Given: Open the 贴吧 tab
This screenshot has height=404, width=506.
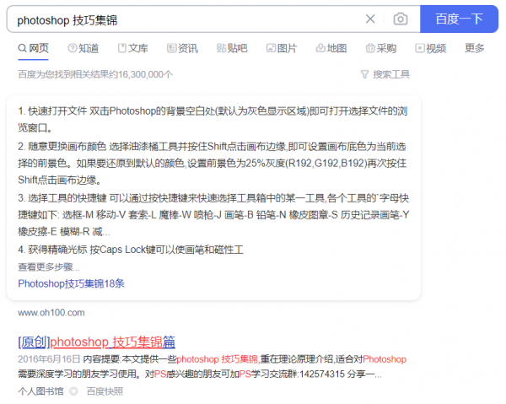Looking at the screenshot, I should tap(232, 48).
